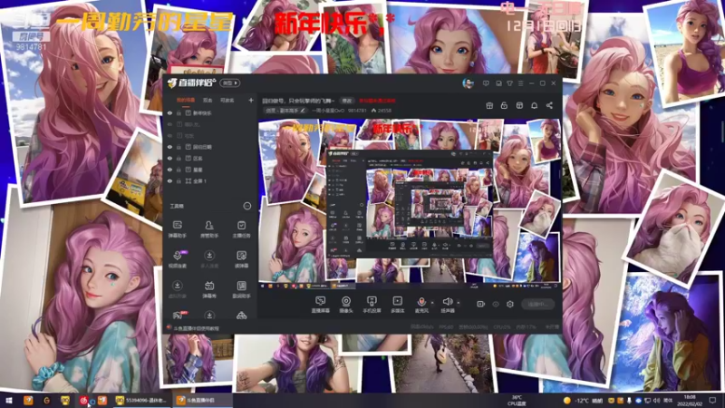This screenshot has width=725, height=408.
Task: Click the record video icon
Action: coord(481,304)
